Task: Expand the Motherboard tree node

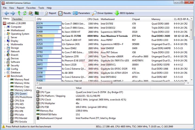Action: (x=5, y=31)
